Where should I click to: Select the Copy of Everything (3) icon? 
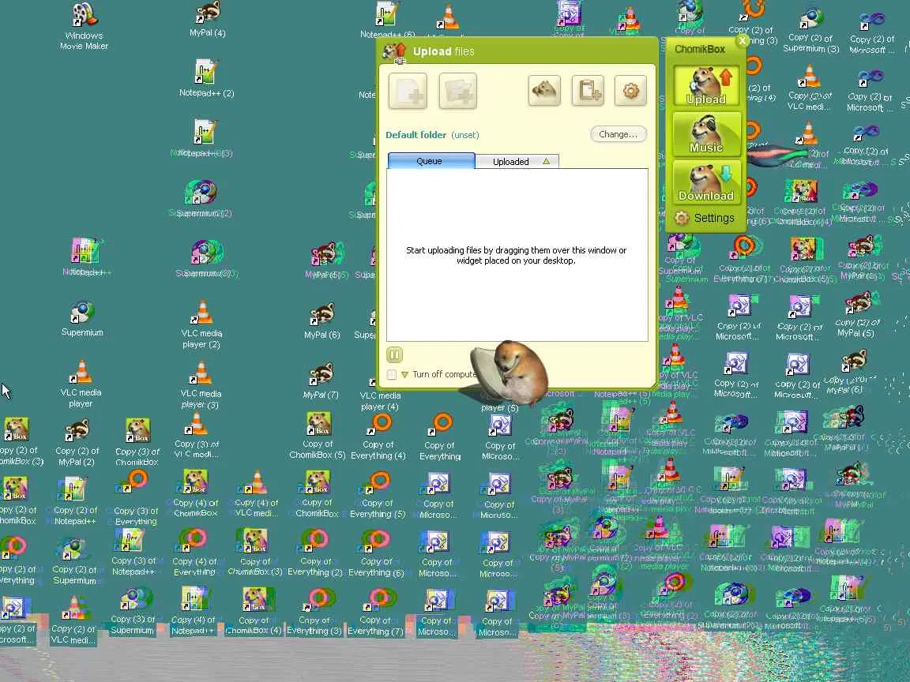[x=314, y=612]
